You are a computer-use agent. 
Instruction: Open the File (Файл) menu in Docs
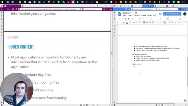point(125,15)
